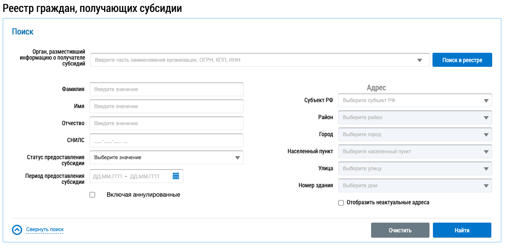This screenshot has width=505, height=249.
Task: Open the 'Субъект РФ' dropdown
Action: click(415, 101)
